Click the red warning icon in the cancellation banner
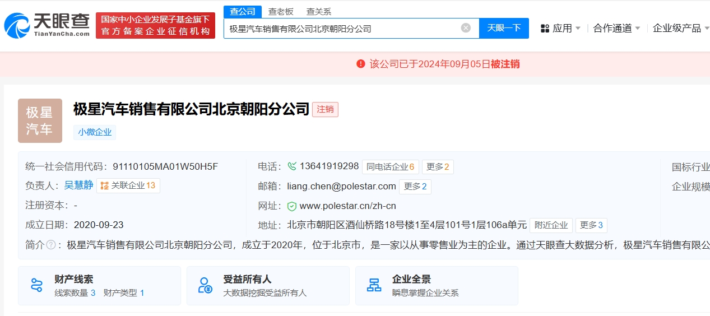This screenshot has width=710, height=316. (361, 64)
